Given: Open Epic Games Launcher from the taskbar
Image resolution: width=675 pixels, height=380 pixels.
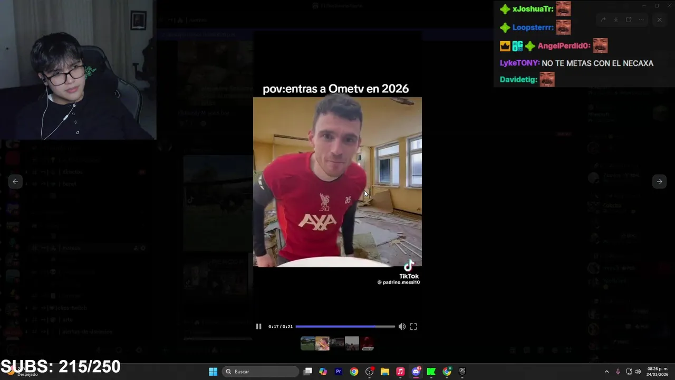Looking at the screenshot, I should coord(462,372).
